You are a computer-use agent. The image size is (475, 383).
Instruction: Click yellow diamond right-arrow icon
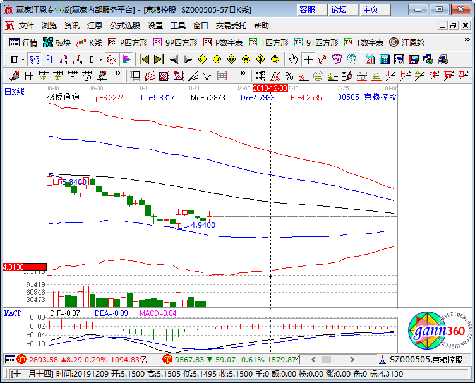tap(217, 59)
